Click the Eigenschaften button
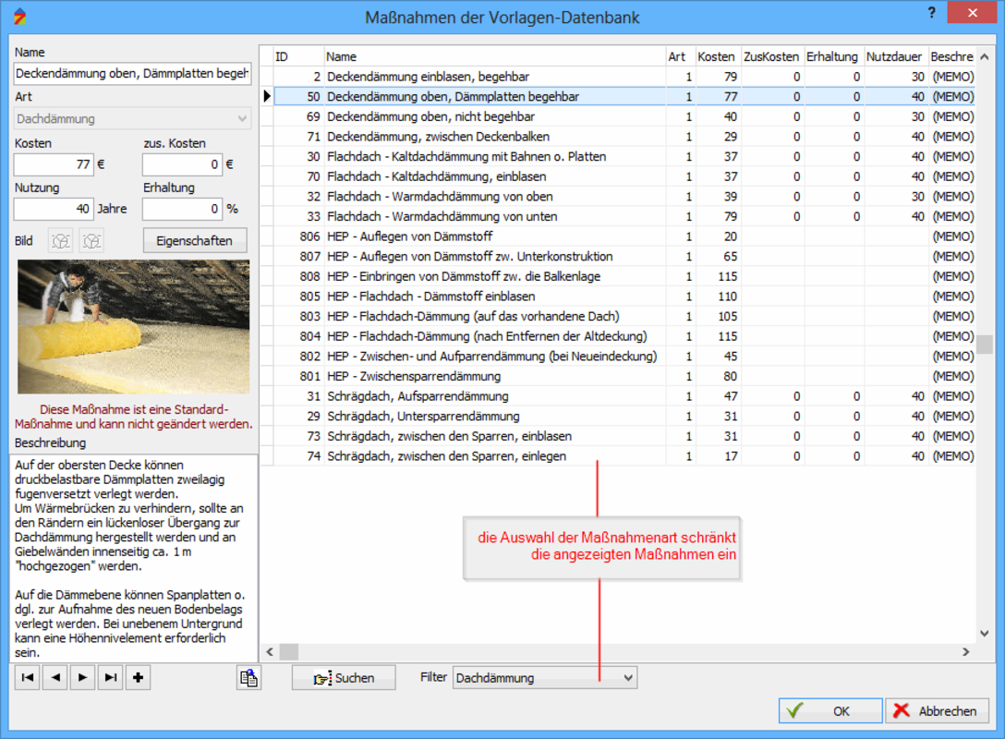Viewport: 1005px width, 739px height. click(x=195, y=241)
